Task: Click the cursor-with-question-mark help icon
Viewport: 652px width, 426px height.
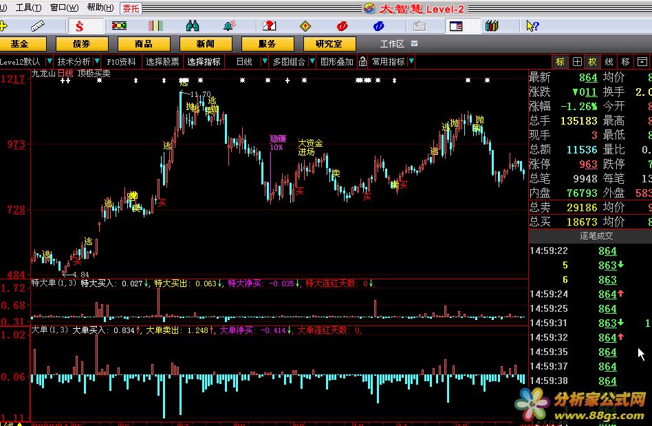Action: coord(532,25)
